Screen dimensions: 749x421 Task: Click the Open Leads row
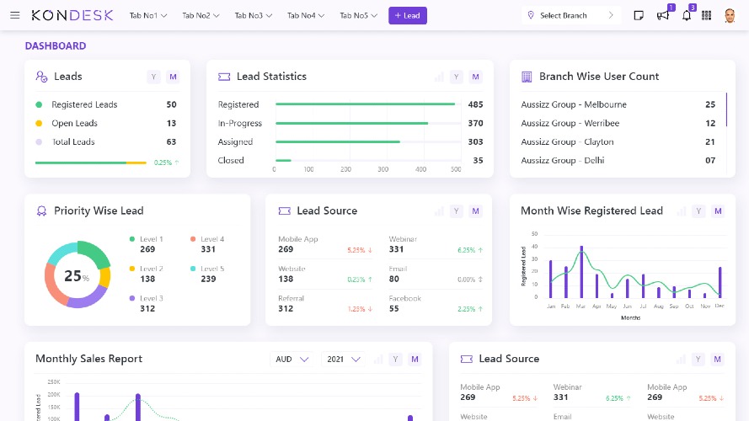tap(106, 123)
